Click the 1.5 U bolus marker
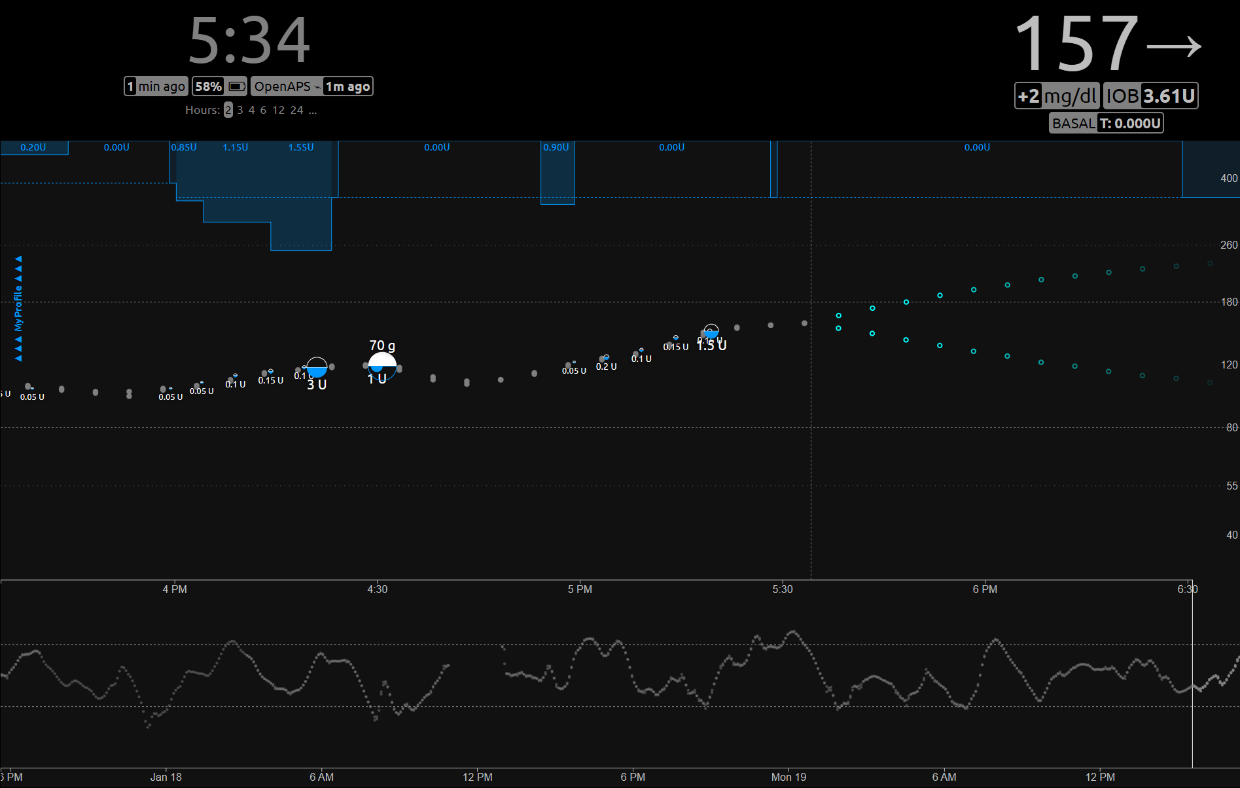 click(711, 332)
